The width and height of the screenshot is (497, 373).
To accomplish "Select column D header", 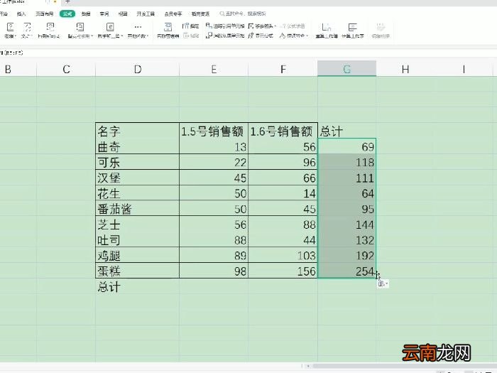I will click(x=137, y=69).
